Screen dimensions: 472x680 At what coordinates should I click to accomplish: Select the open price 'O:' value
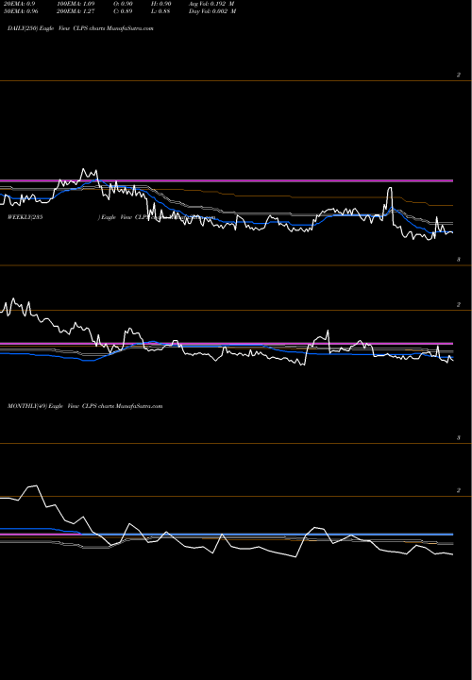click(123, 4)
